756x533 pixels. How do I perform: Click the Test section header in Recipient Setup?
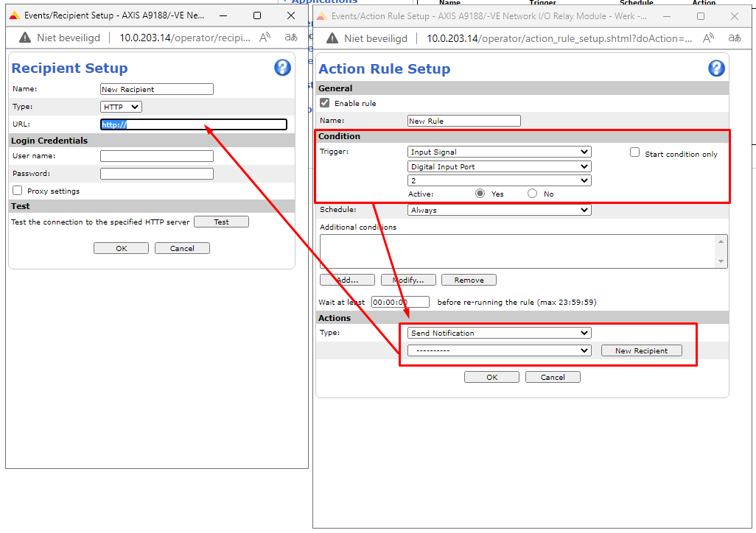20,206
